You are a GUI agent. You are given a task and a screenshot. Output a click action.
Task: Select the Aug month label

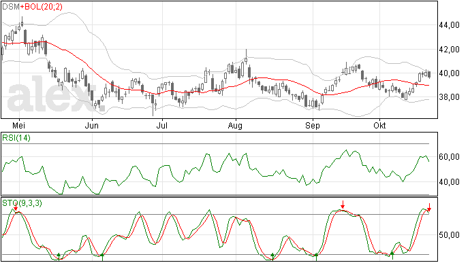[x=235, y=126]
